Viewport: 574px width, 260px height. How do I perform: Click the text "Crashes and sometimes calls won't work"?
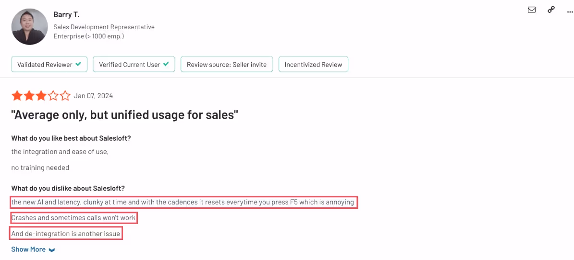pyautogui.click(x=73, y=218)
